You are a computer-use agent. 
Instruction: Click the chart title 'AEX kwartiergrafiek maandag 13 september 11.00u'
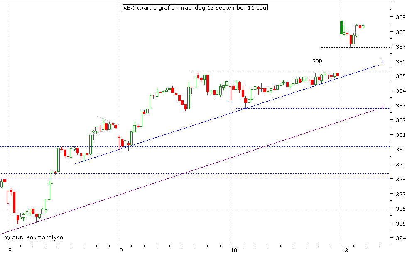(x=195, y=8)
